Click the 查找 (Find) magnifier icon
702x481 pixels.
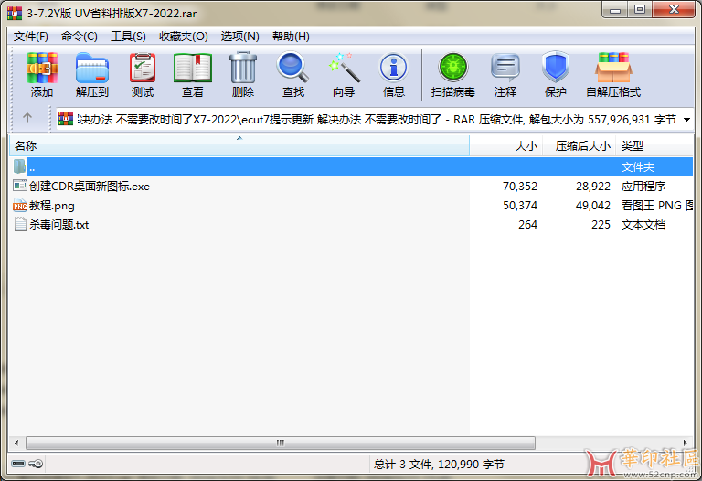pyautogui.click(x=293, y=74)
